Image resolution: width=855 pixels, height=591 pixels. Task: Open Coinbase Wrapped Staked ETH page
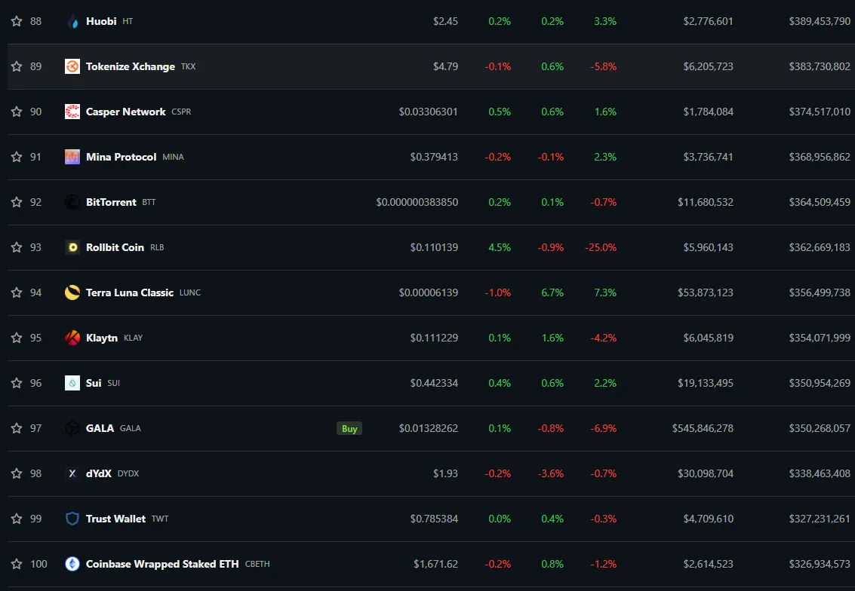(162, 564)
